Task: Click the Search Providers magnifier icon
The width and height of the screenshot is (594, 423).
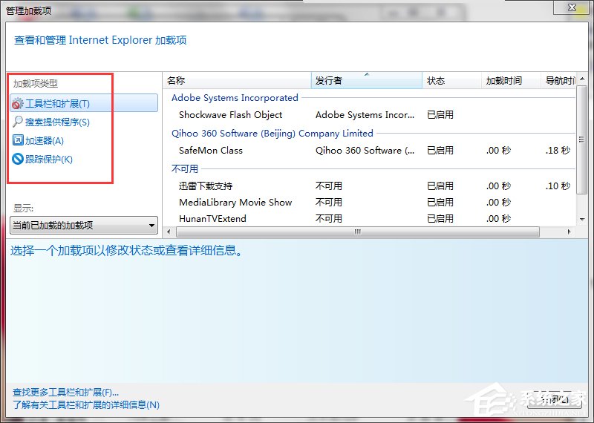Action: click(x=18, y=122)
